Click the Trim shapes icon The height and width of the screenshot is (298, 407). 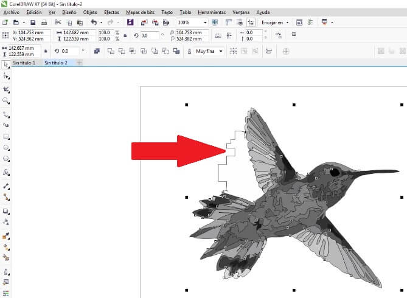coord(122,51)
